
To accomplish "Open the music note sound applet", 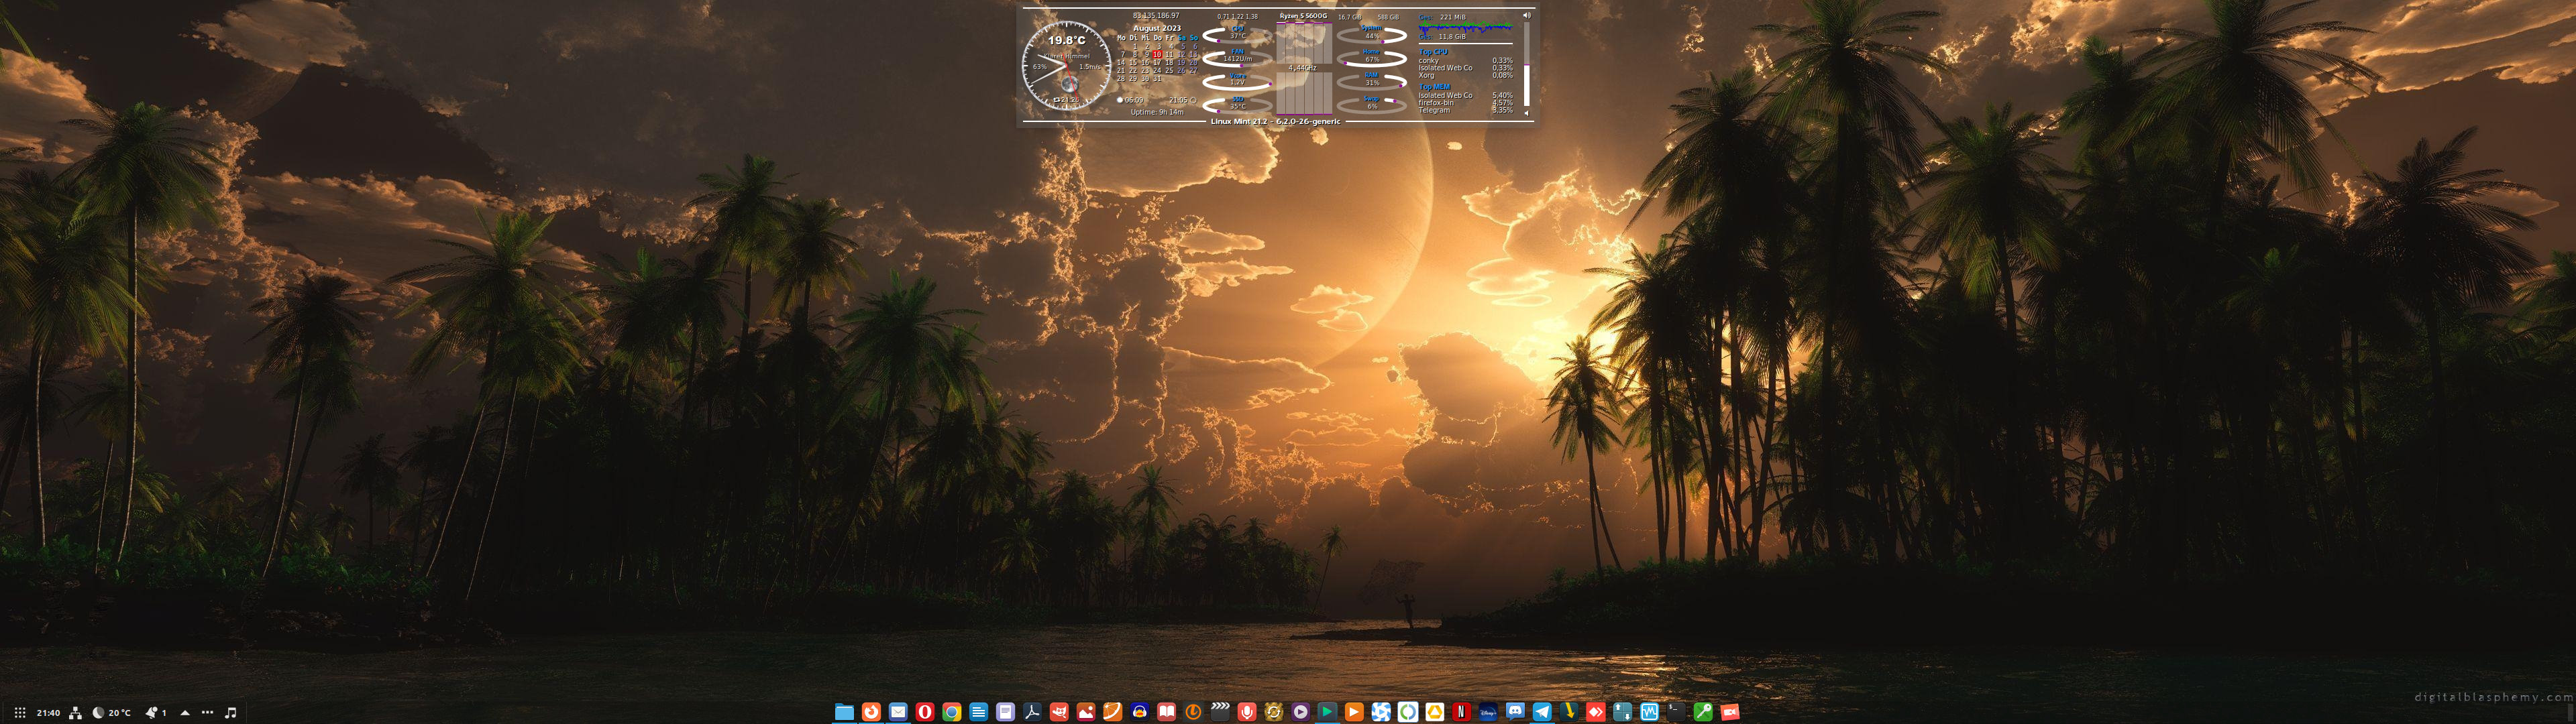I will tap(231, 713).
